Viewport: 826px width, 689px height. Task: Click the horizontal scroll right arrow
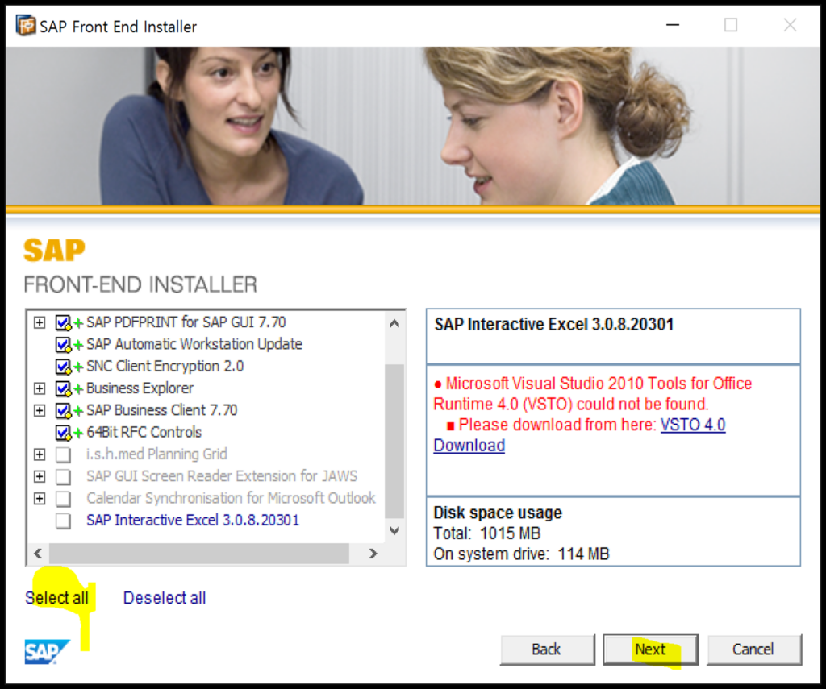pos(373,553)
